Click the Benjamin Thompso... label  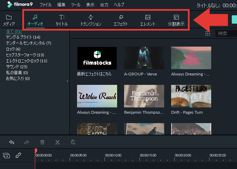coord(144,112)
